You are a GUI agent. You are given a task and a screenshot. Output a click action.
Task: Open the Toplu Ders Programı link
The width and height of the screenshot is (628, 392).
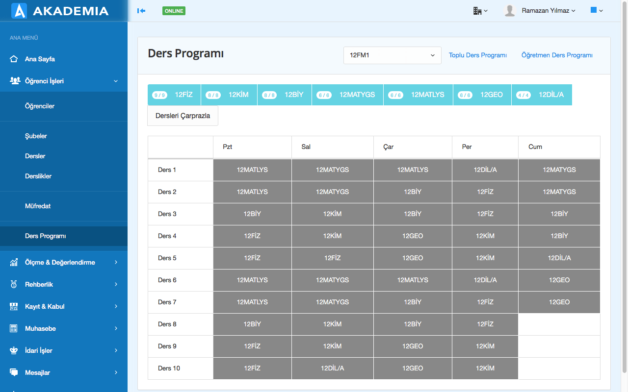click(477, 55)
